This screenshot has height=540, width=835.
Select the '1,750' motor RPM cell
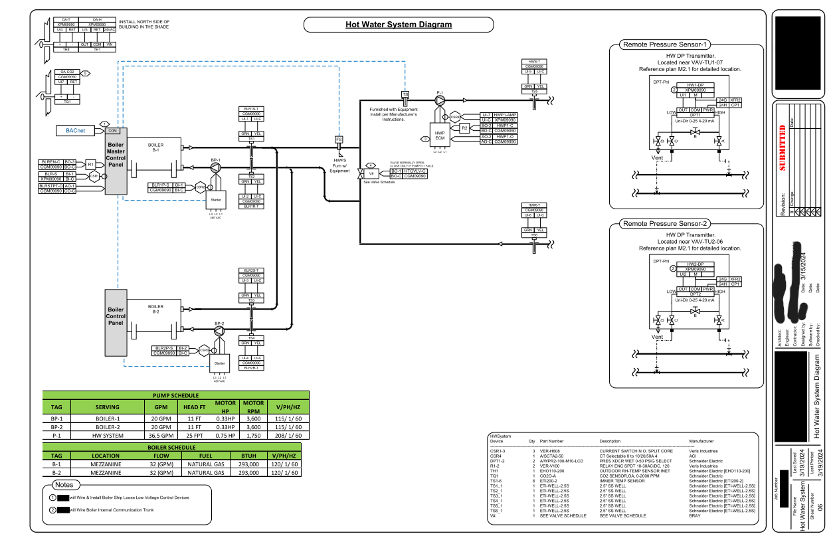pyautogui.click(x=253, y=436)
